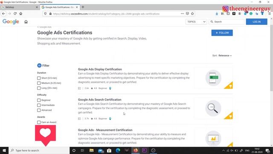Show the Firefox library icon

[223, 14]
